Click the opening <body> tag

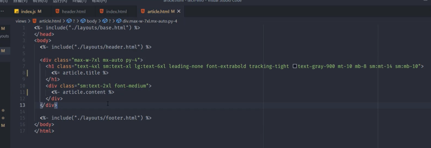coord(43,40)
